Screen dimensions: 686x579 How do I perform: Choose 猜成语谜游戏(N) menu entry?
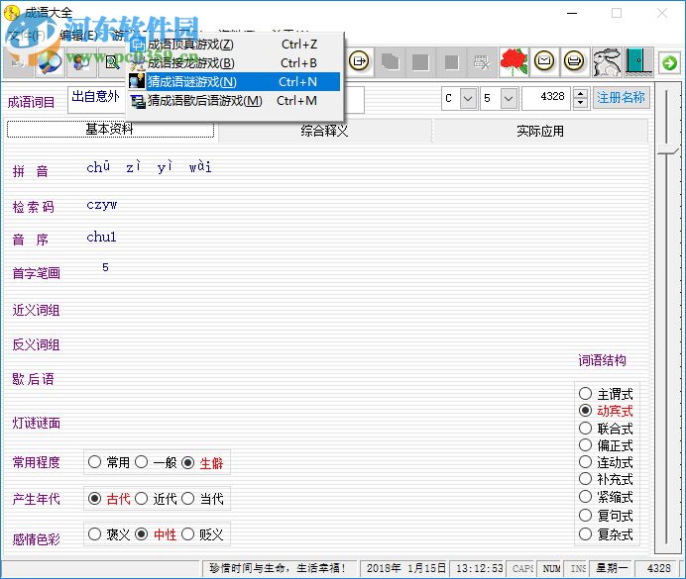[x=234, y=81]
